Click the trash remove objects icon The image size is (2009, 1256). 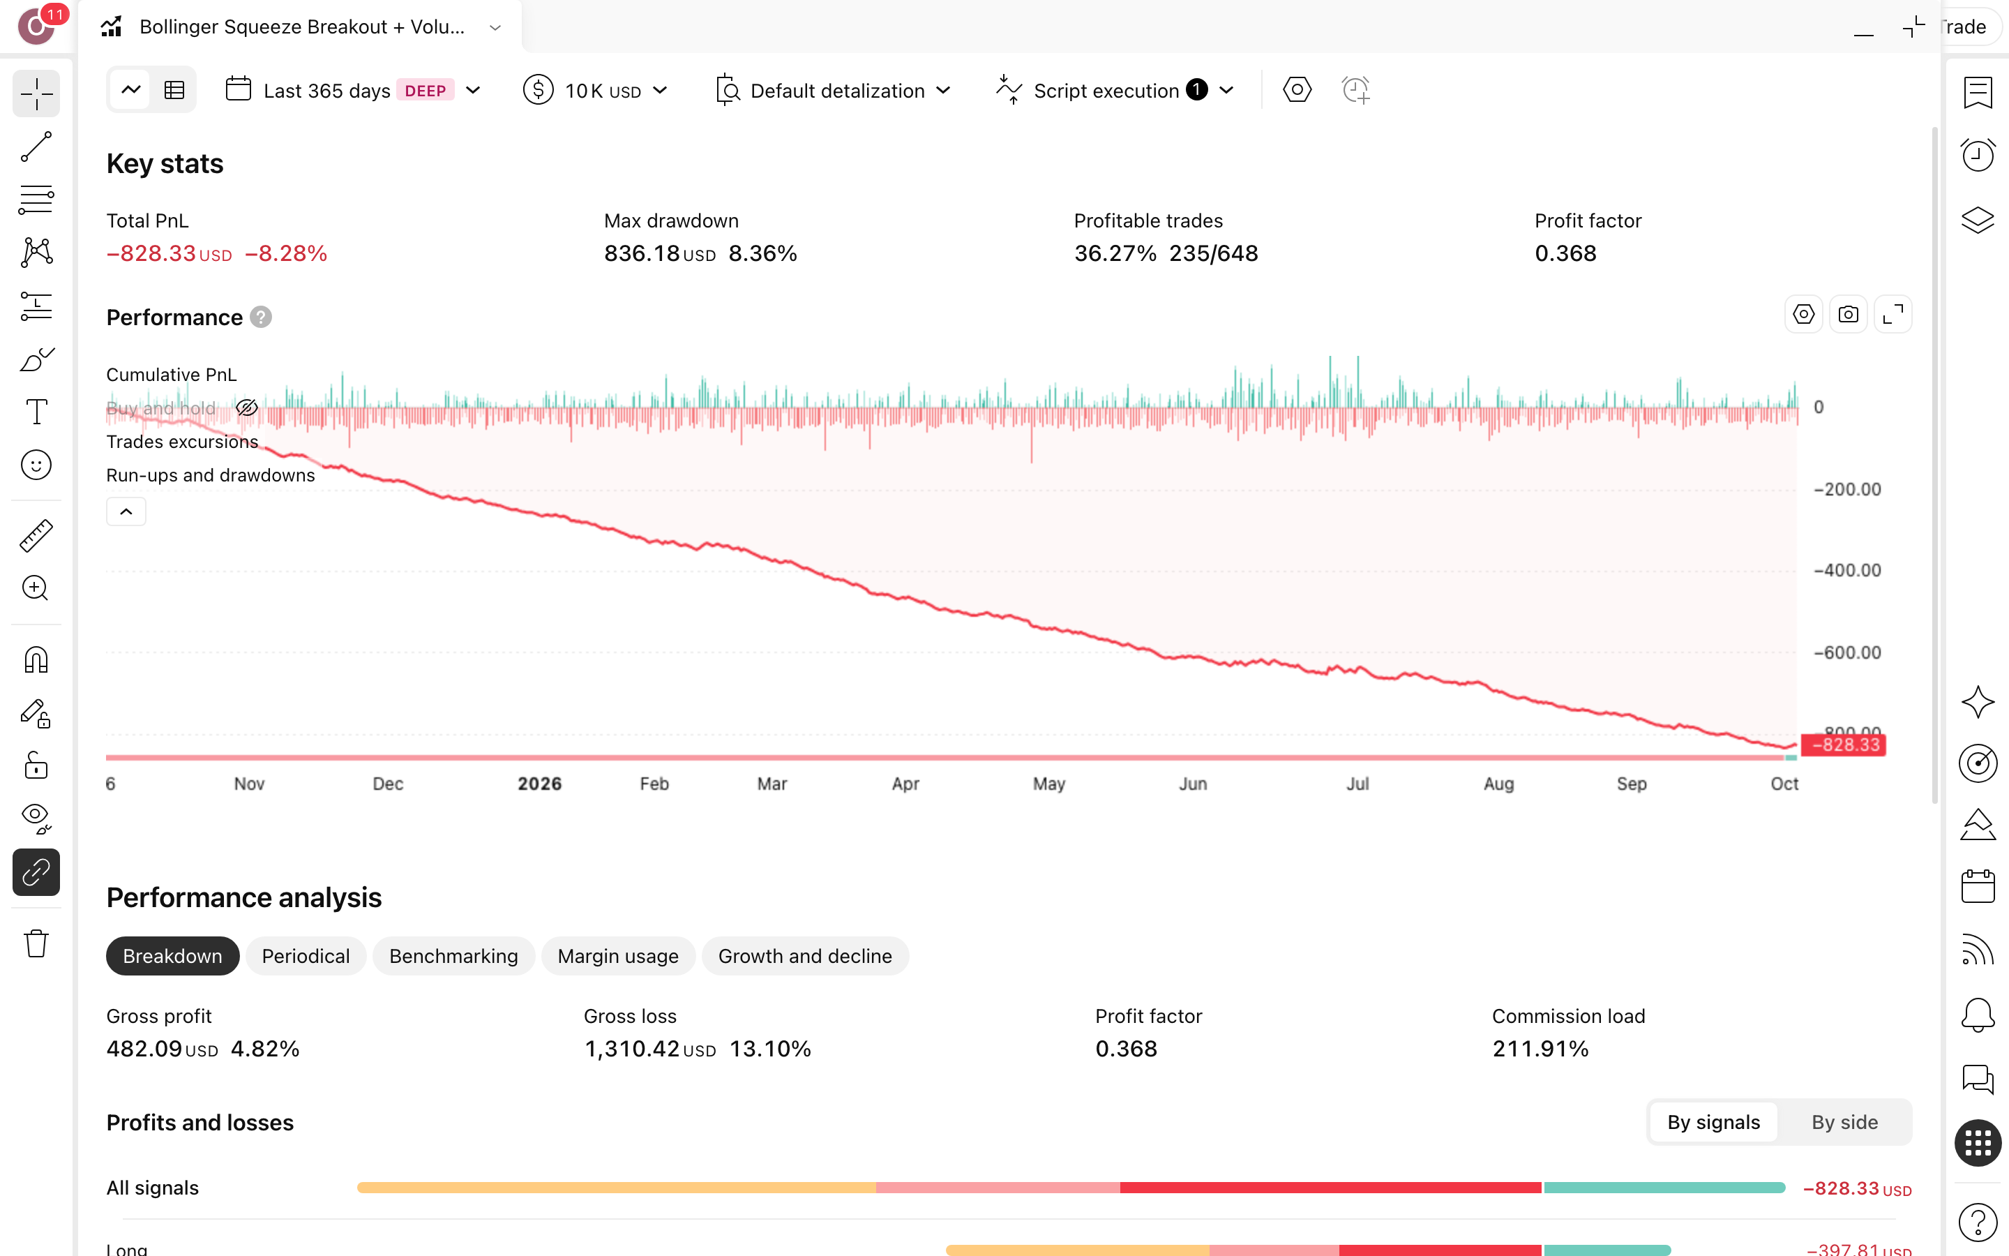(36, 943)
